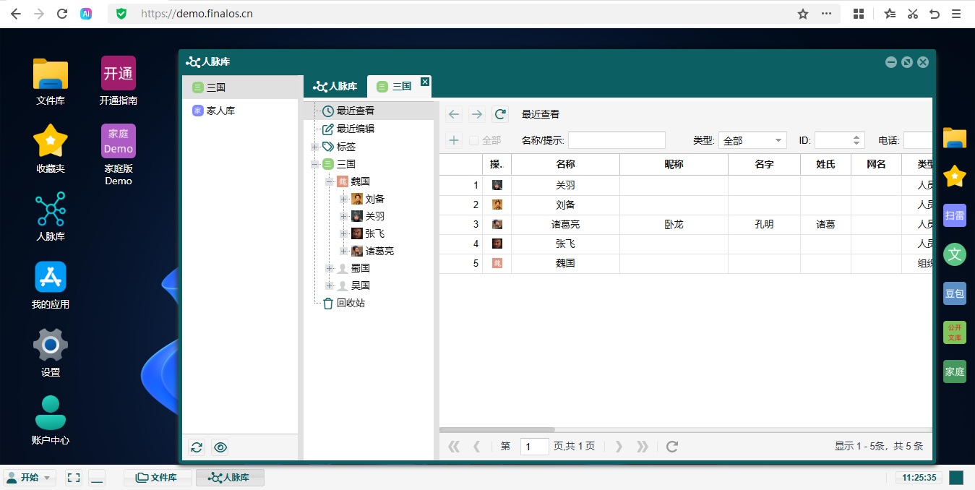Click the right-dock star icon
Viewport: 975px width, 490px height.
(955, 176)
